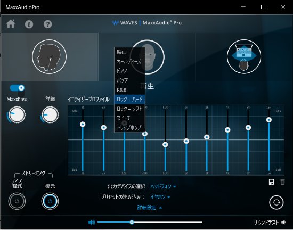Choose R&B from the equalizer list
Screen dimensions: 293x230
(129, 90)
